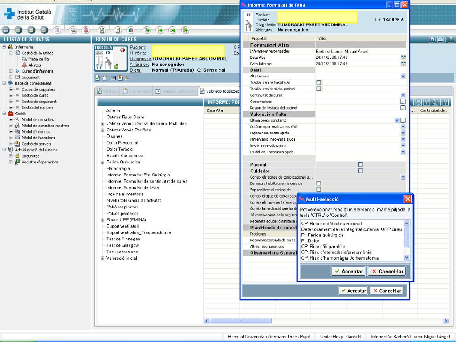The width and height of the screenshot is (456, 342).
Task: Click the patient bed card 1G0625.A thumbnail
Action: tap(110, 58)
